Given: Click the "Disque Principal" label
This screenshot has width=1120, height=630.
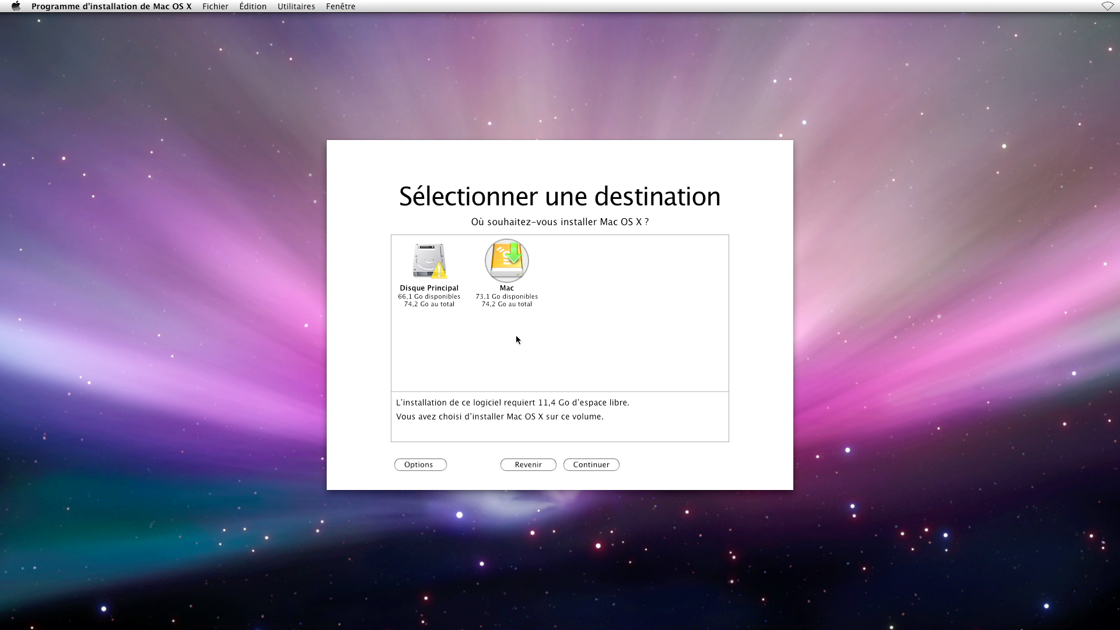Looking at the screenshot, I should click(429, 288).
